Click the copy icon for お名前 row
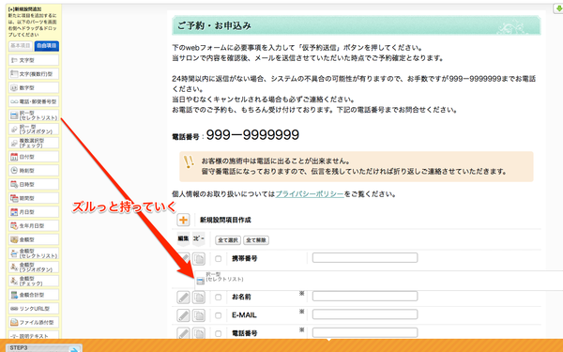The height and width of the screenshot is (352, 563). (199, 297)
